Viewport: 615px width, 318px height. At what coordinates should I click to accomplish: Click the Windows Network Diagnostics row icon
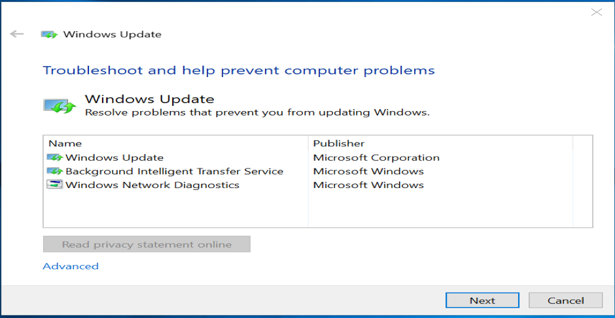[x=54, y=185]
